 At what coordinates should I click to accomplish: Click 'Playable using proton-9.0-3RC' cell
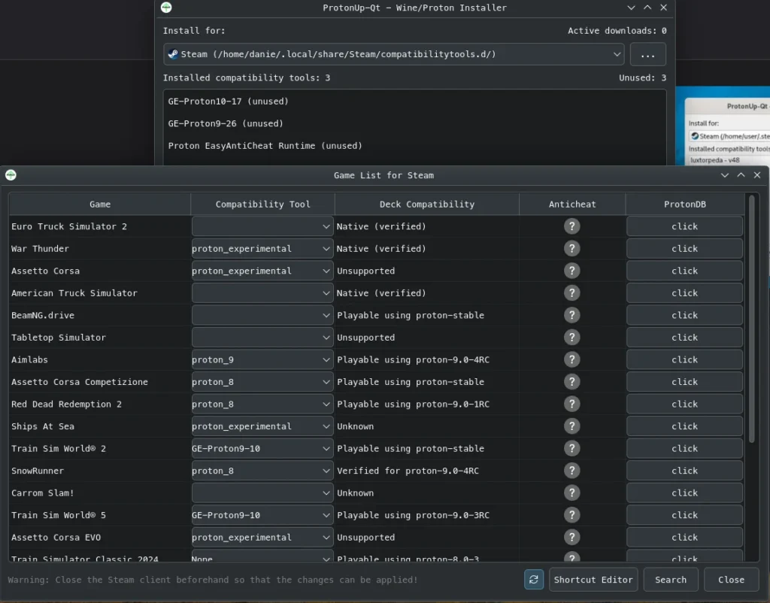point(427,515)
